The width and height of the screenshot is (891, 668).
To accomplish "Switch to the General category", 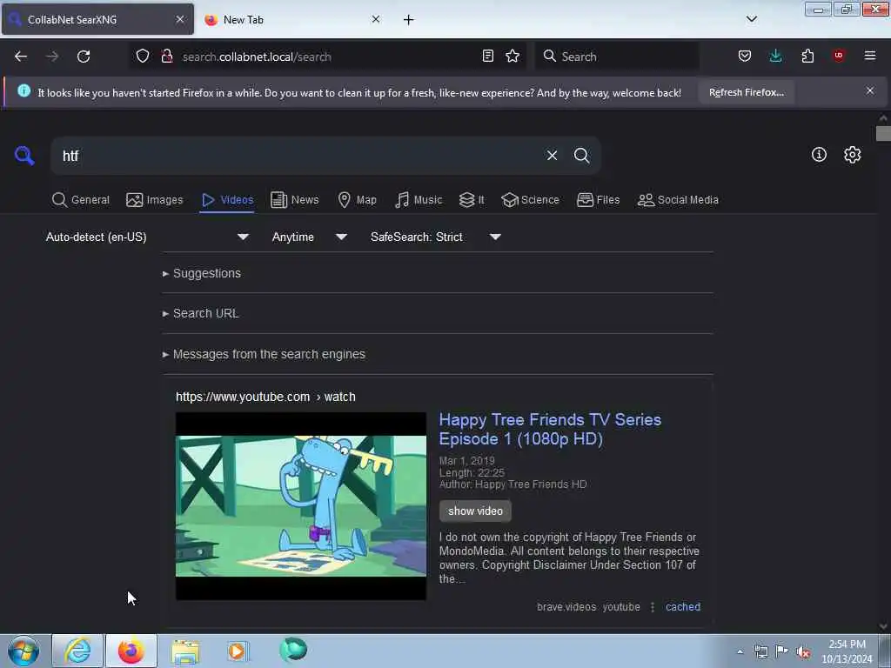I will [x=81, y=200].
